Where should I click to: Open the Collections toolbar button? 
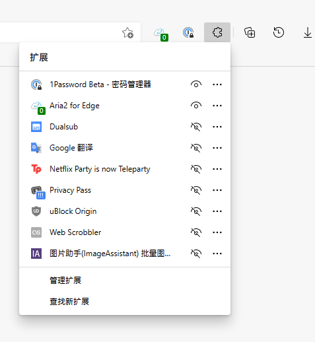coord(250,32)
